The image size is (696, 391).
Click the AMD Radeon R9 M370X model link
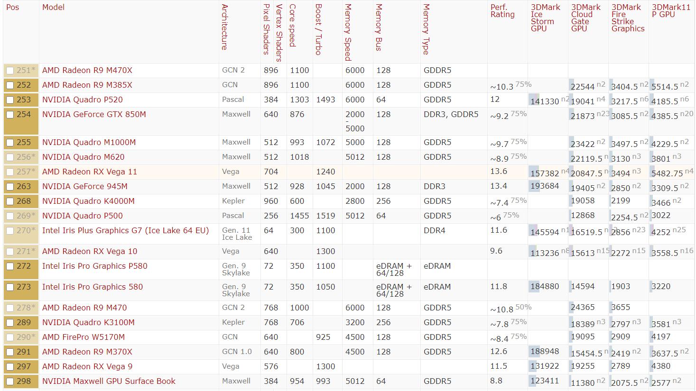(87, 352)
